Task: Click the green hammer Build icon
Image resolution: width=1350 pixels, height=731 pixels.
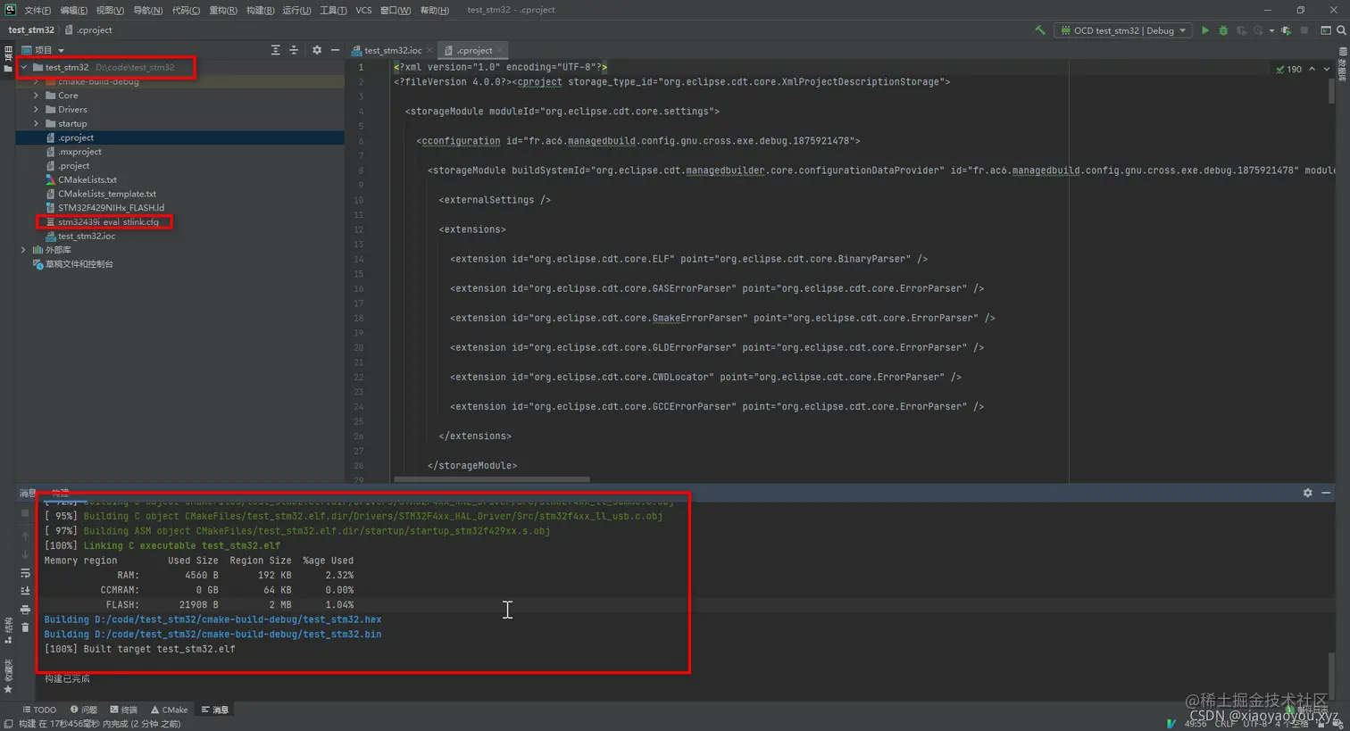Action: (x=1040, y=30)
